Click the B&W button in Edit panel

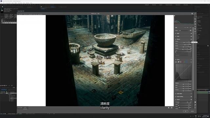click(x=188, y=28)
